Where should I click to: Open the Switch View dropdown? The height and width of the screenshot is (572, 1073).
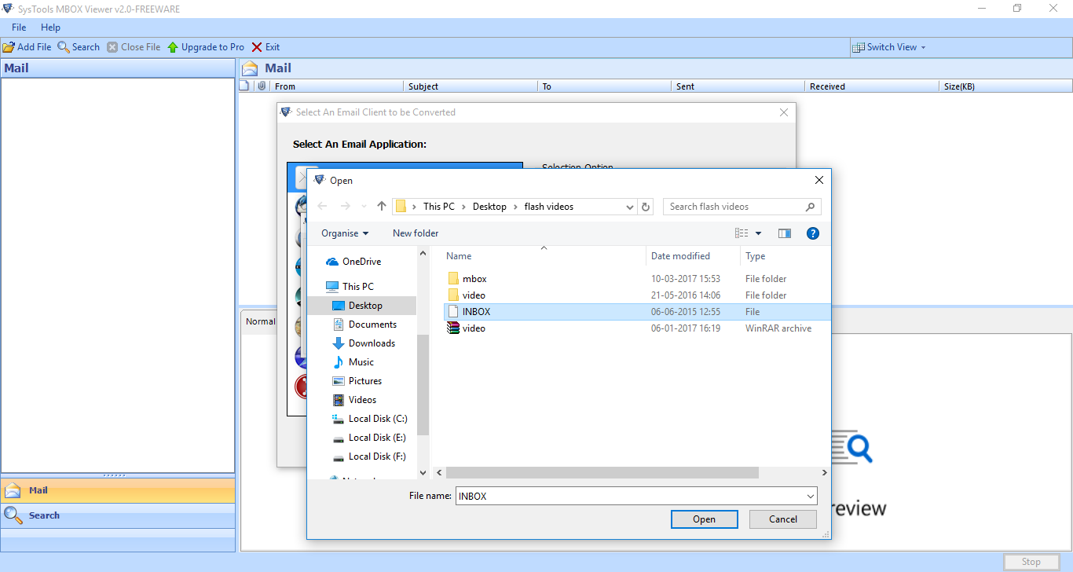click(x=889, y=46)
